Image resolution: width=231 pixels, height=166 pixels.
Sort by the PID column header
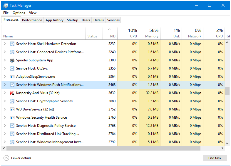110,34
